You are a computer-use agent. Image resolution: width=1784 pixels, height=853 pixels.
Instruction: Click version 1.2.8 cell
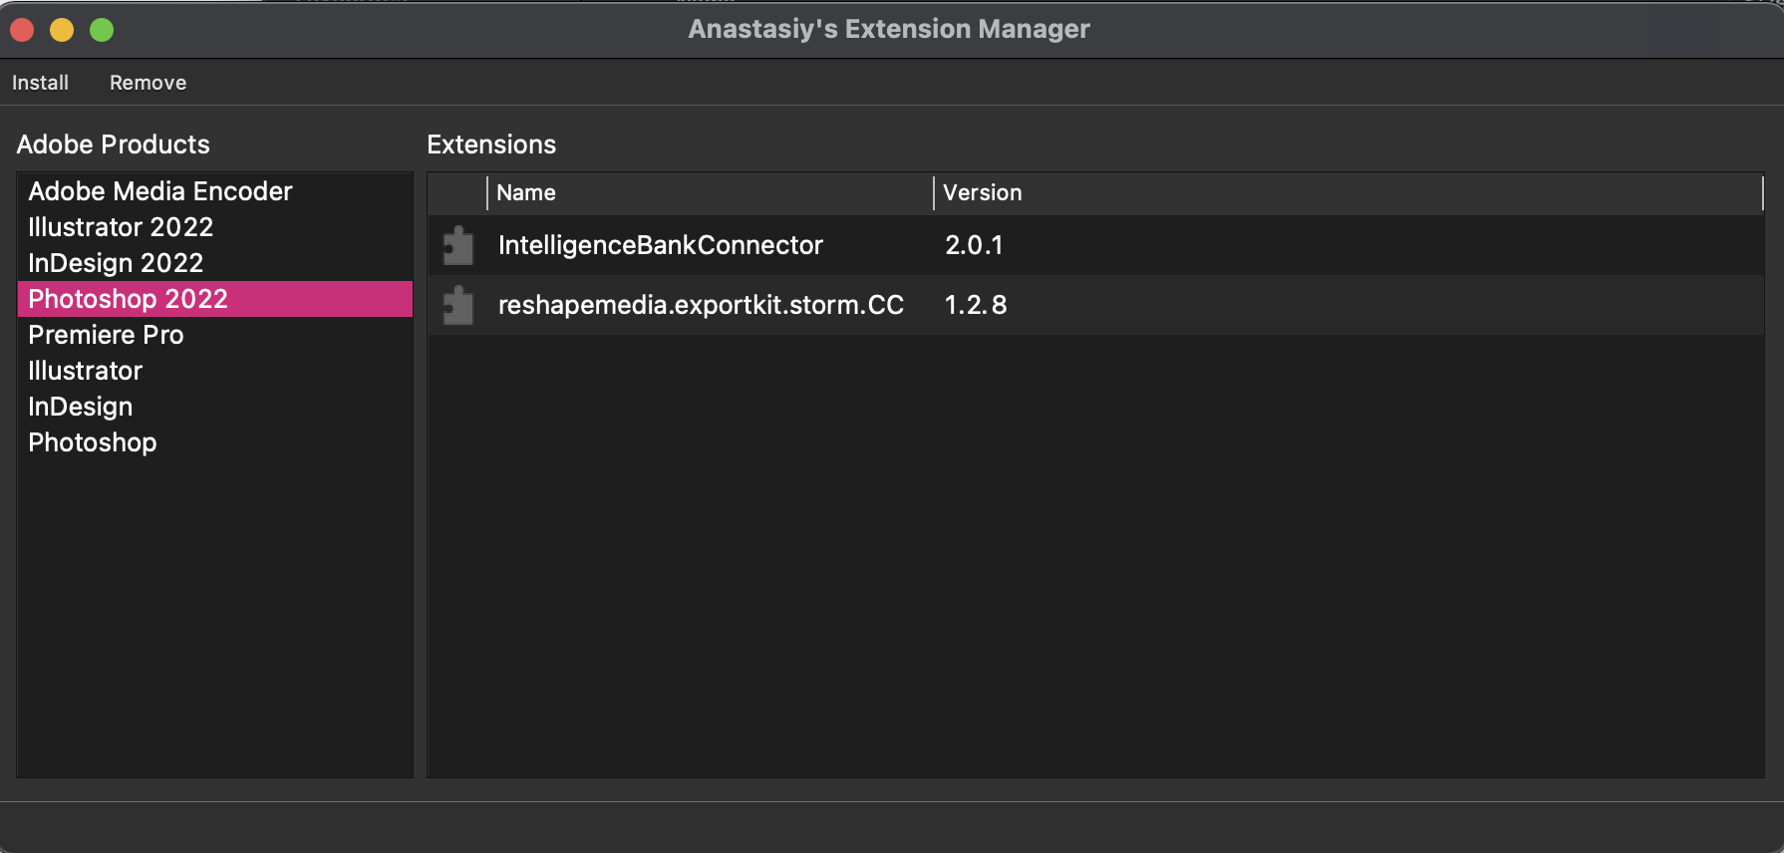[x=976, y=305]
